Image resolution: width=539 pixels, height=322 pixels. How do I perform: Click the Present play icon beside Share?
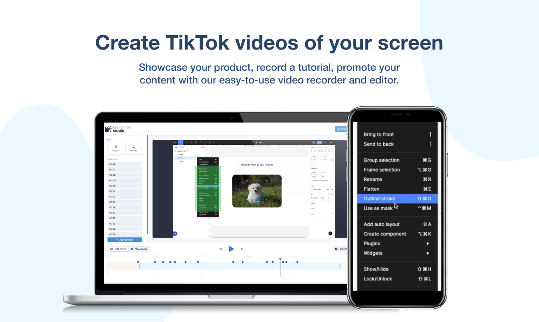point(326,142)
